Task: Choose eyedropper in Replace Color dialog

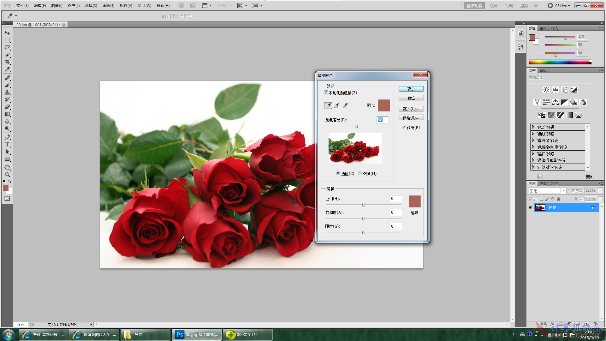Action: coord(328,105)
